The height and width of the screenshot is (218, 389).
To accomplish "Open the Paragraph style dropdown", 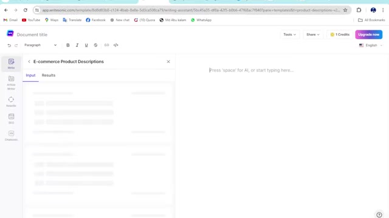I will [41, 45].
